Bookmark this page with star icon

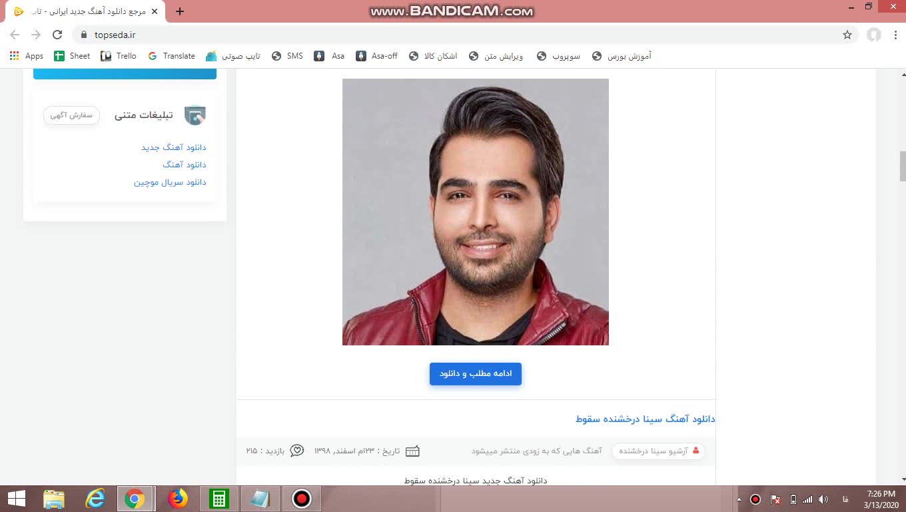(x=847, y=35)
